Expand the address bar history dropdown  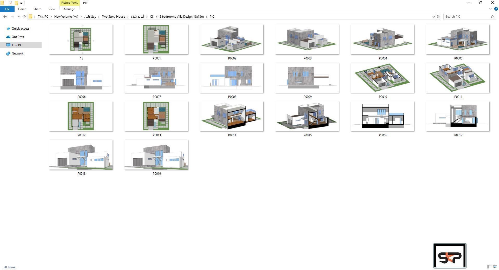pos(434,17)
